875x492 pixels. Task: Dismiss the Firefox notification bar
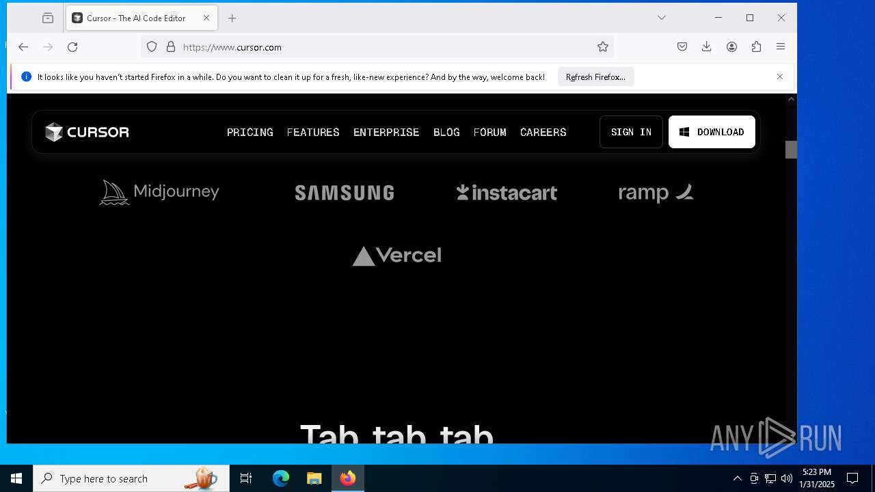[780, 77]
